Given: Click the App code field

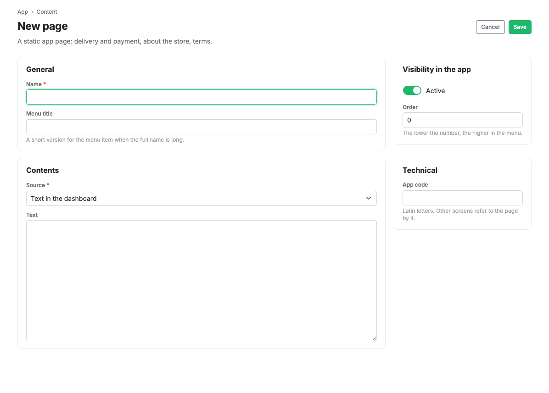Looking at the screenshot, I should (x=463, y=198).
